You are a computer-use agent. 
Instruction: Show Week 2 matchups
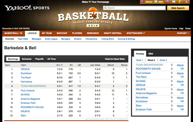coord(151,60)
